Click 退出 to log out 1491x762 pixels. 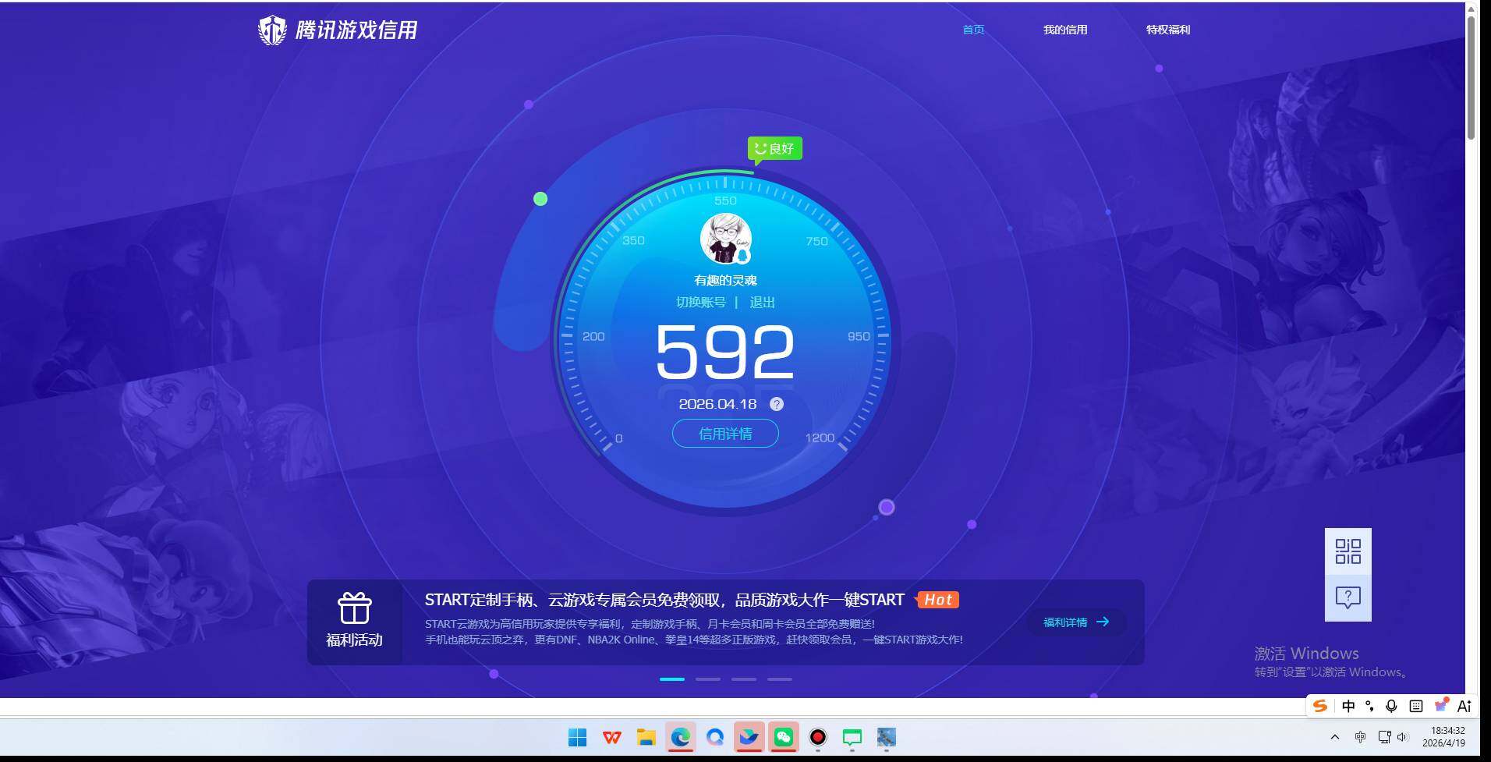click(762, 302)
